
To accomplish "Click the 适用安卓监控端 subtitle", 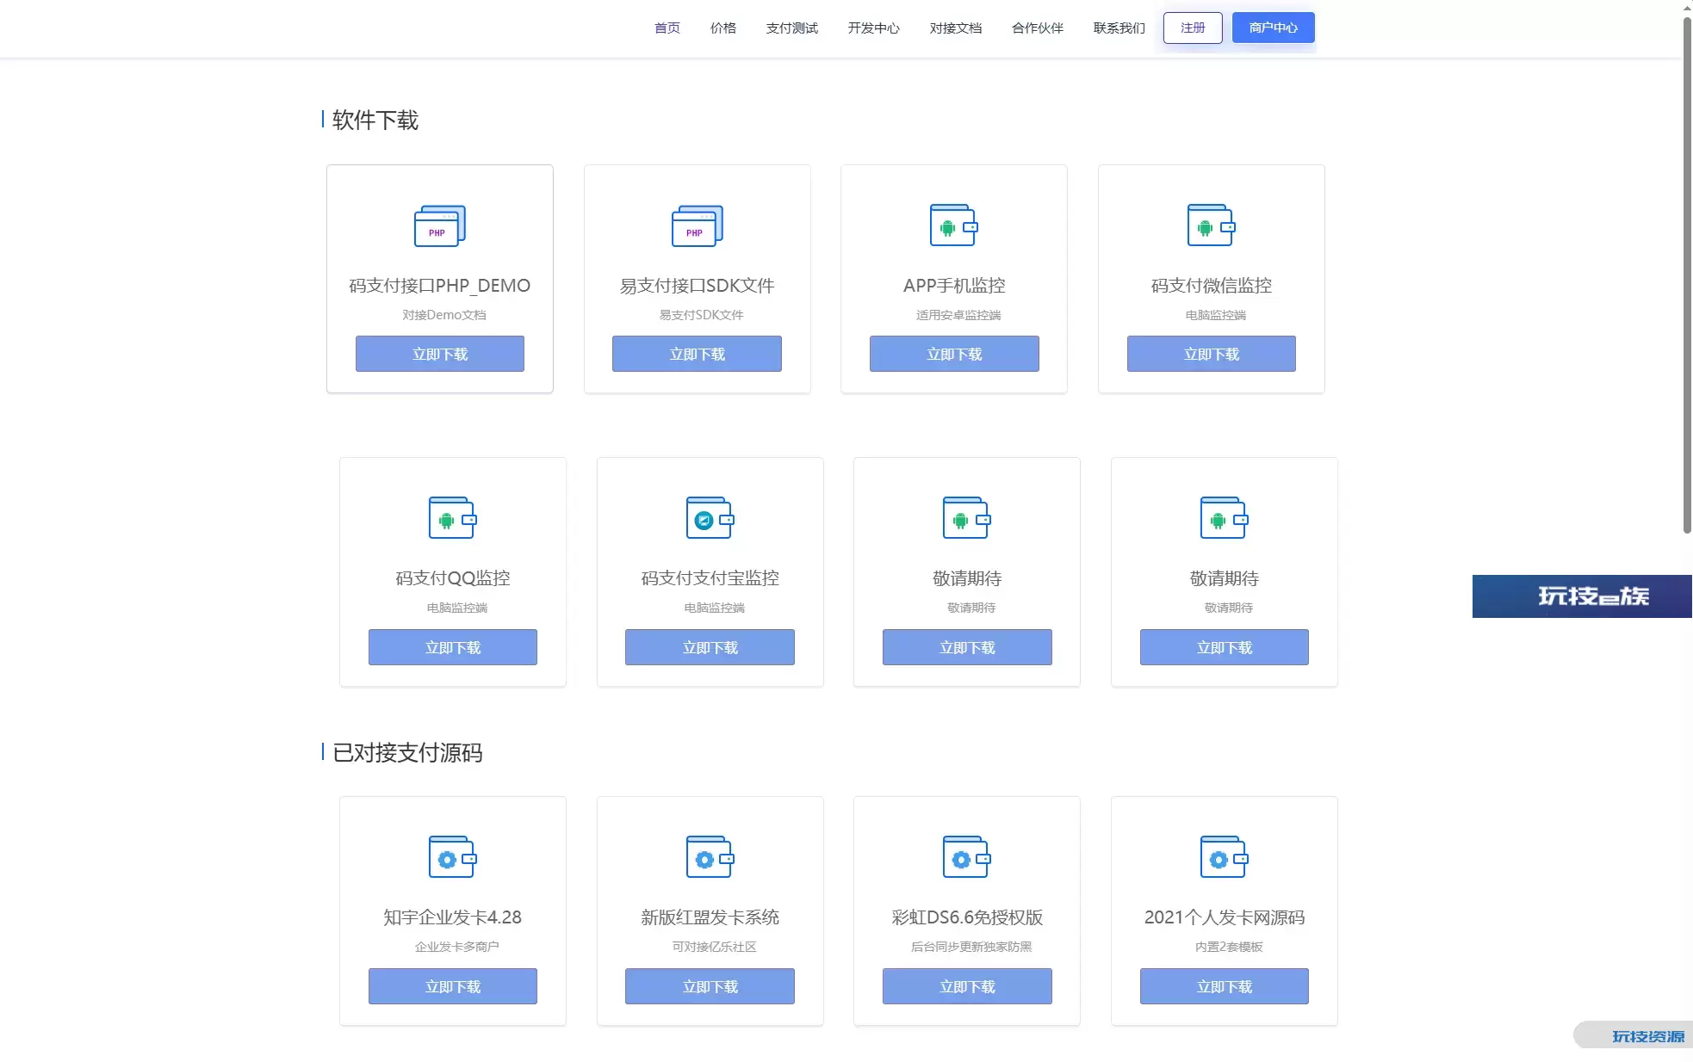I will (958, 315).
